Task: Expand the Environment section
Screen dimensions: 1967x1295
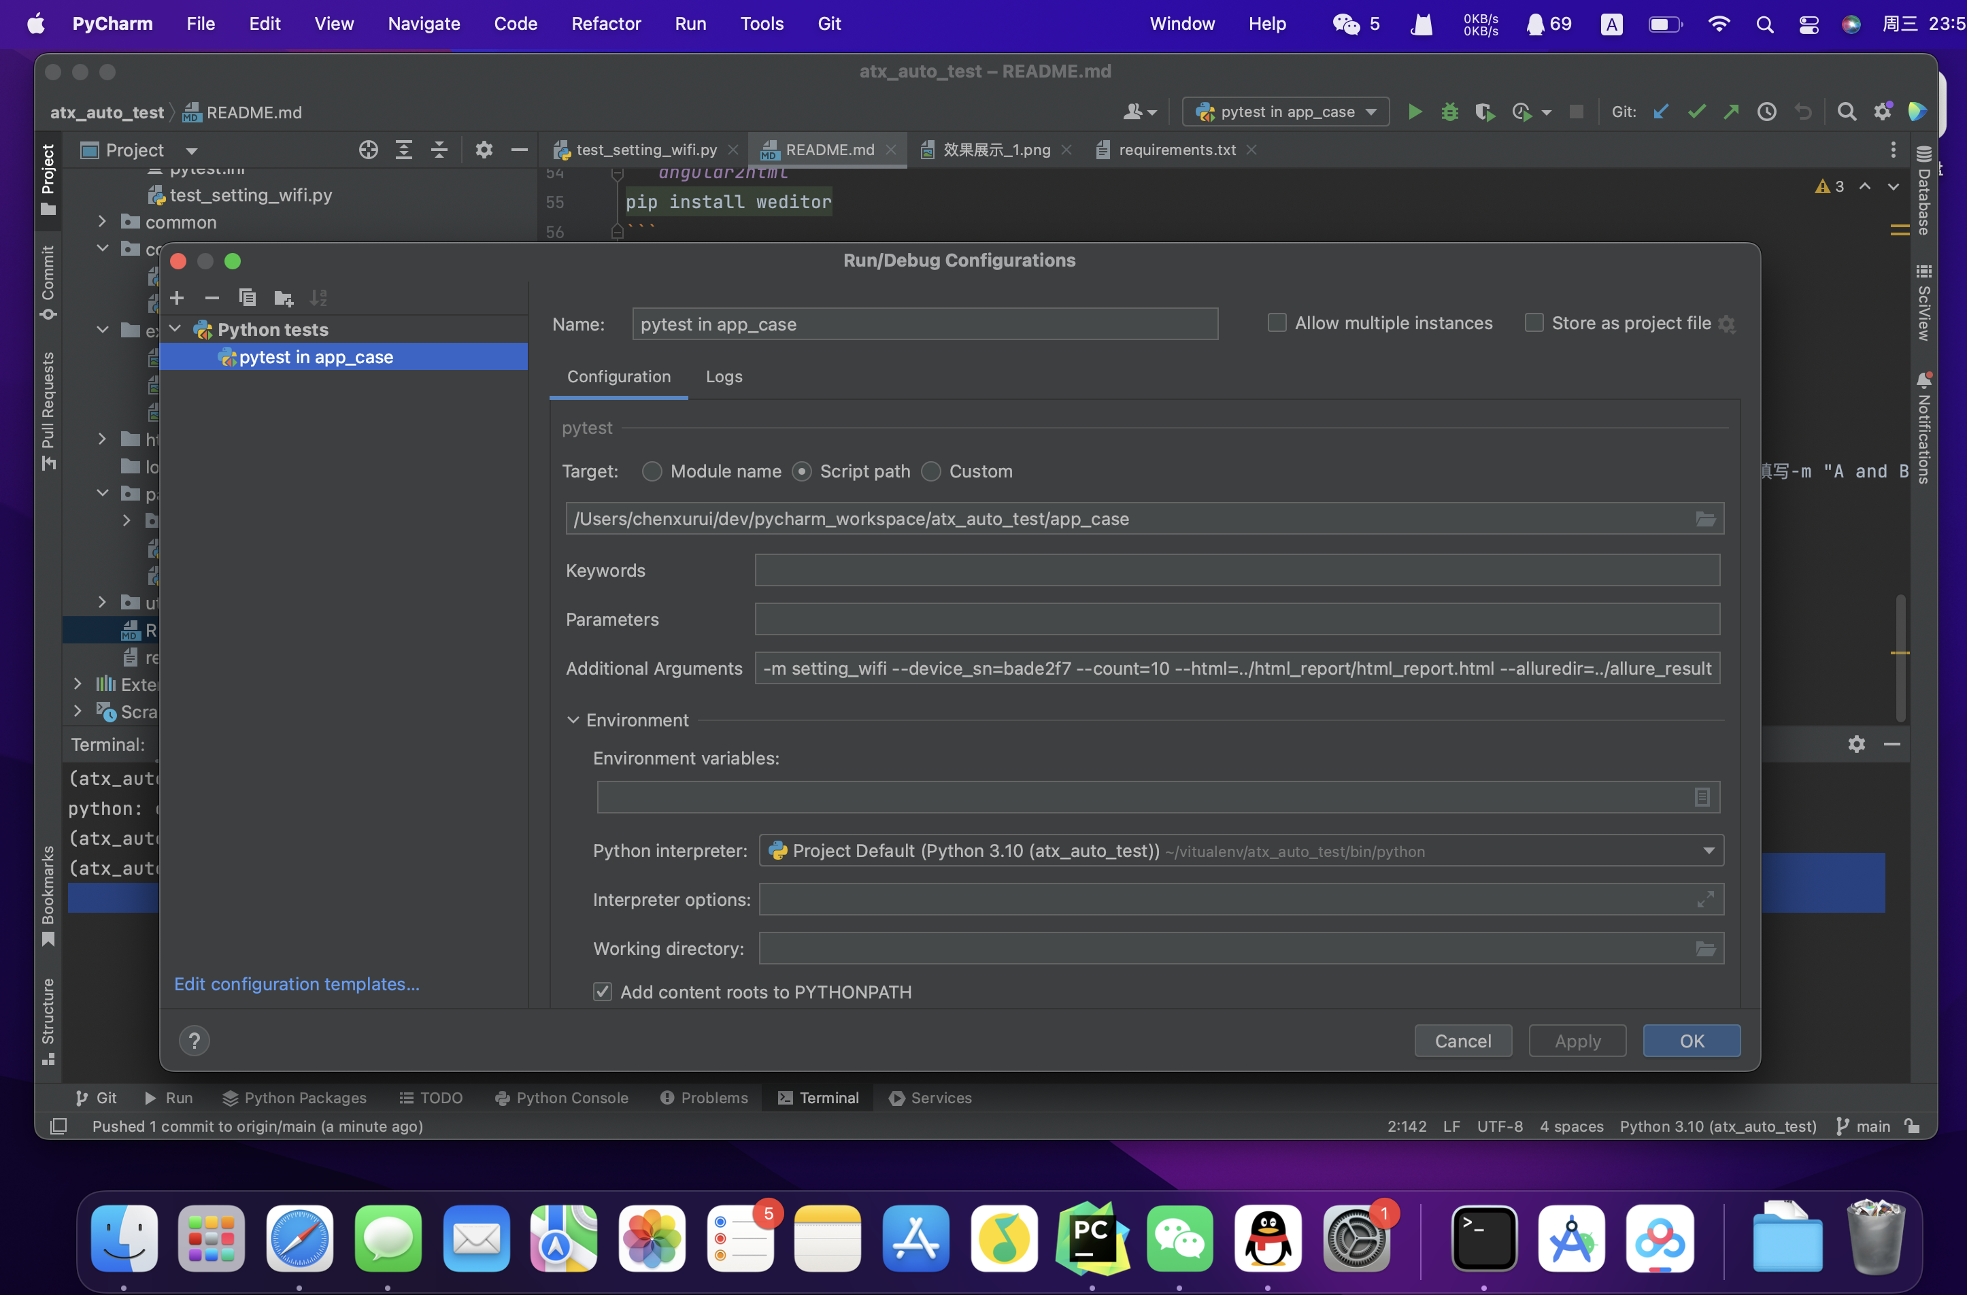Action: 574,718
